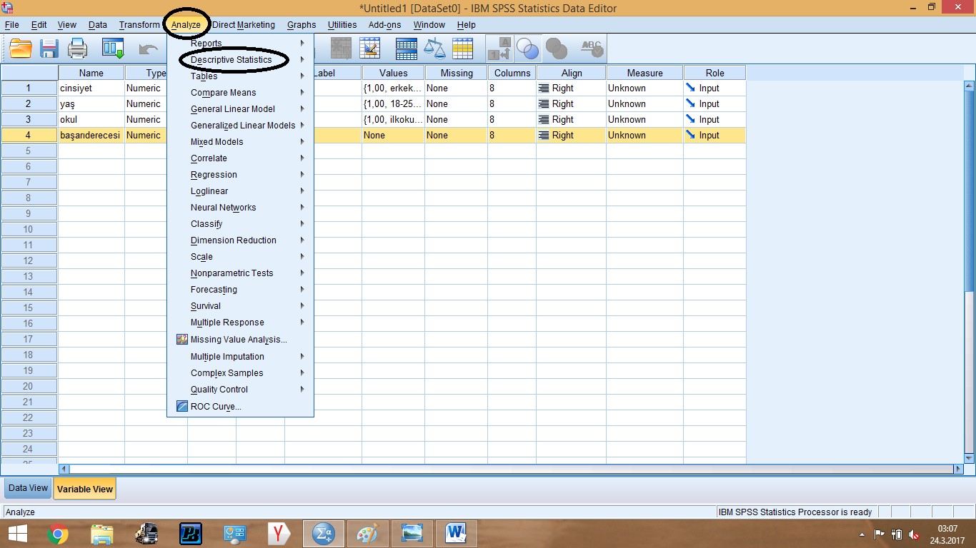Open the Yandex browser taskbar icon
This screenshot has height=548, width=976.
point(279,533)
